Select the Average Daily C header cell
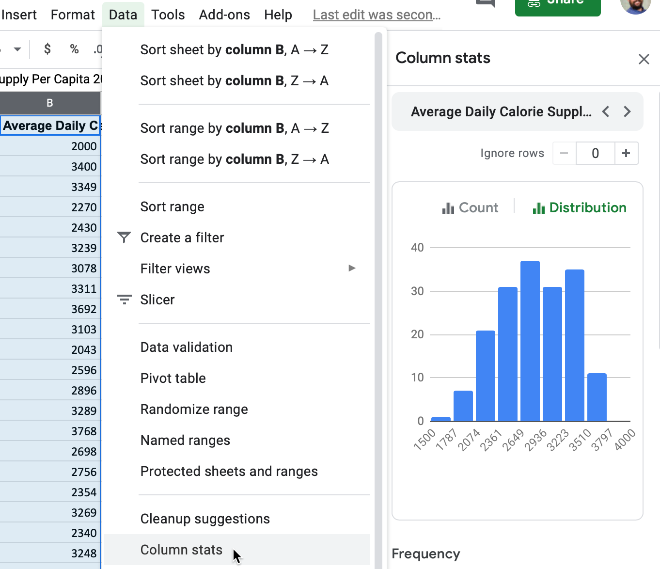 click(x=50, y=126)
